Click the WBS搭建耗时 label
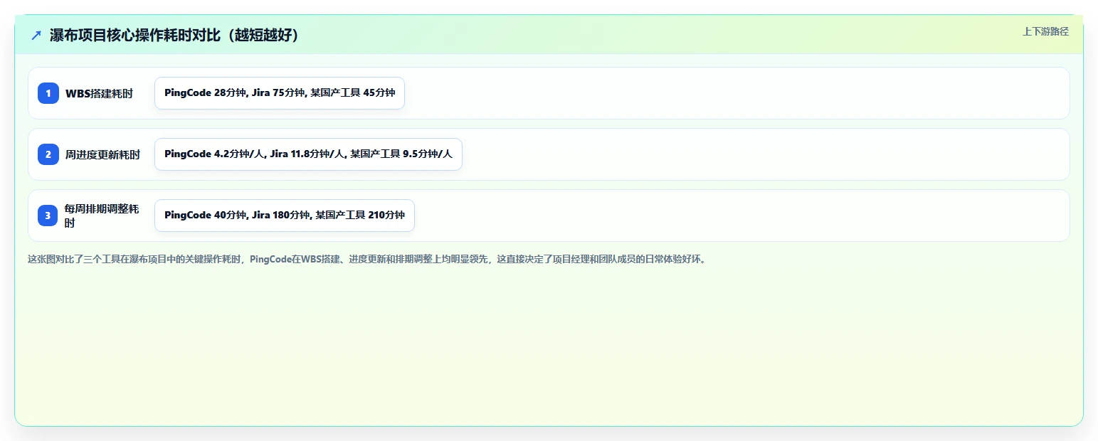This screenshot has height=441, width=1098. click(99, 93)
